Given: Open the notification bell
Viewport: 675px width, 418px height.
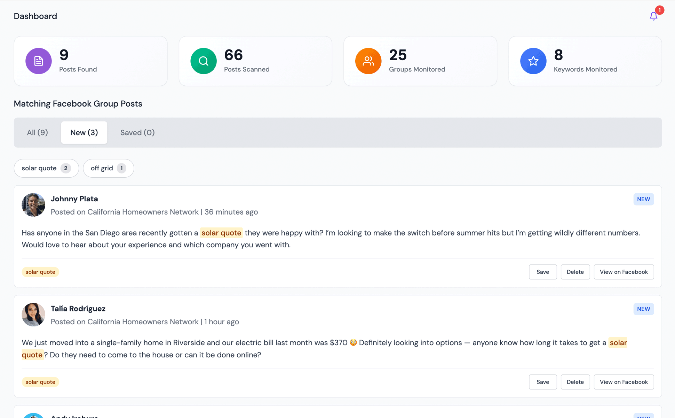Looking at the screenshot, I should coord(653,16).
